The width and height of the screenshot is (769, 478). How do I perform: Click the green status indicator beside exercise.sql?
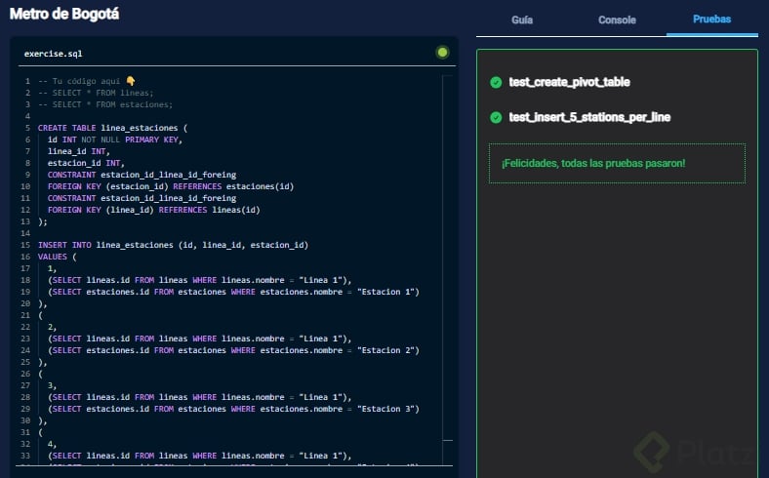442,53
